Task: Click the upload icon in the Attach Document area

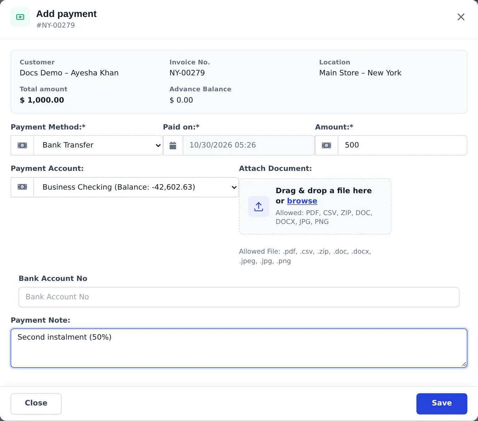Action: (259, 207)
